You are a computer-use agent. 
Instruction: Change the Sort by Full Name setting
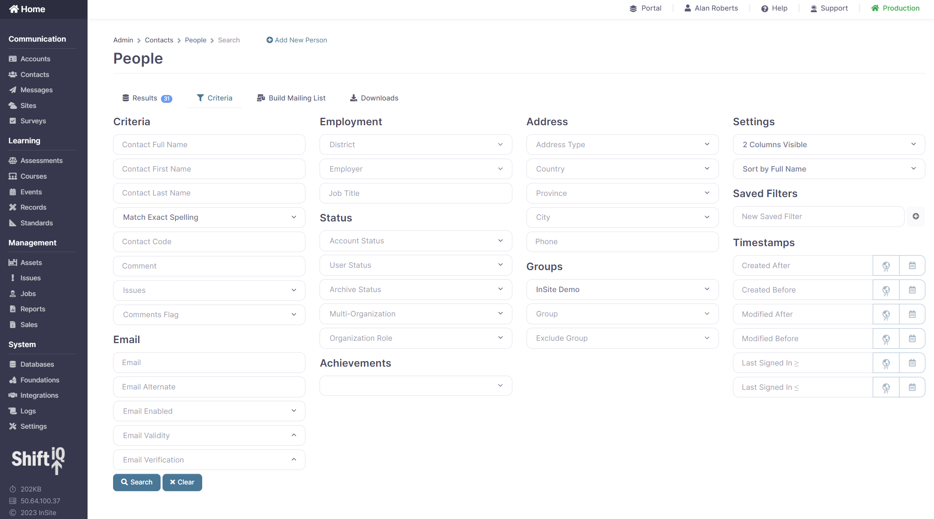click(x=829, y=169)
